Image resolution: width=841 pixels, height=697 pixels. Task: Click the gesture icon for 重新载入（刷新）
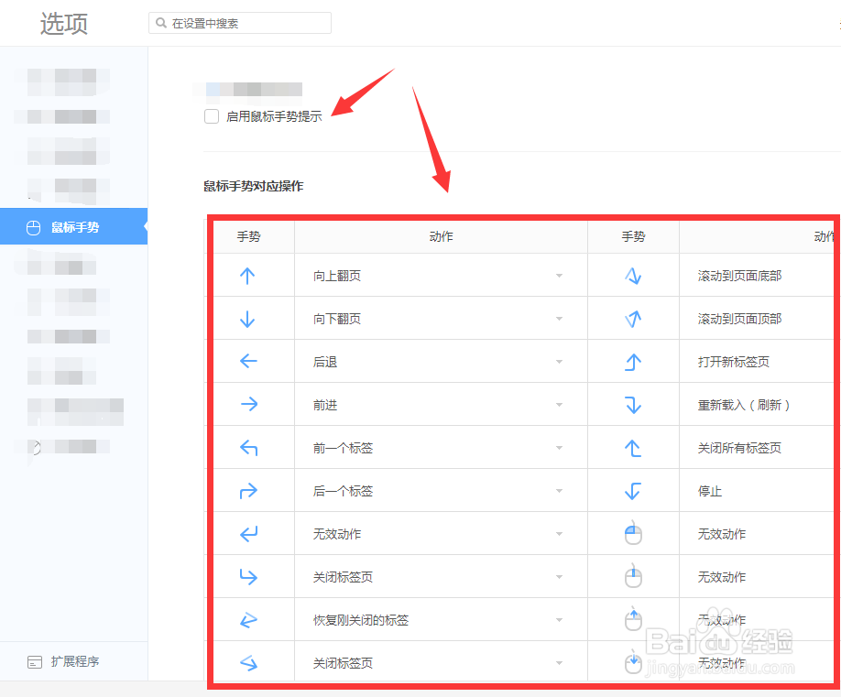tap(633, 404)
